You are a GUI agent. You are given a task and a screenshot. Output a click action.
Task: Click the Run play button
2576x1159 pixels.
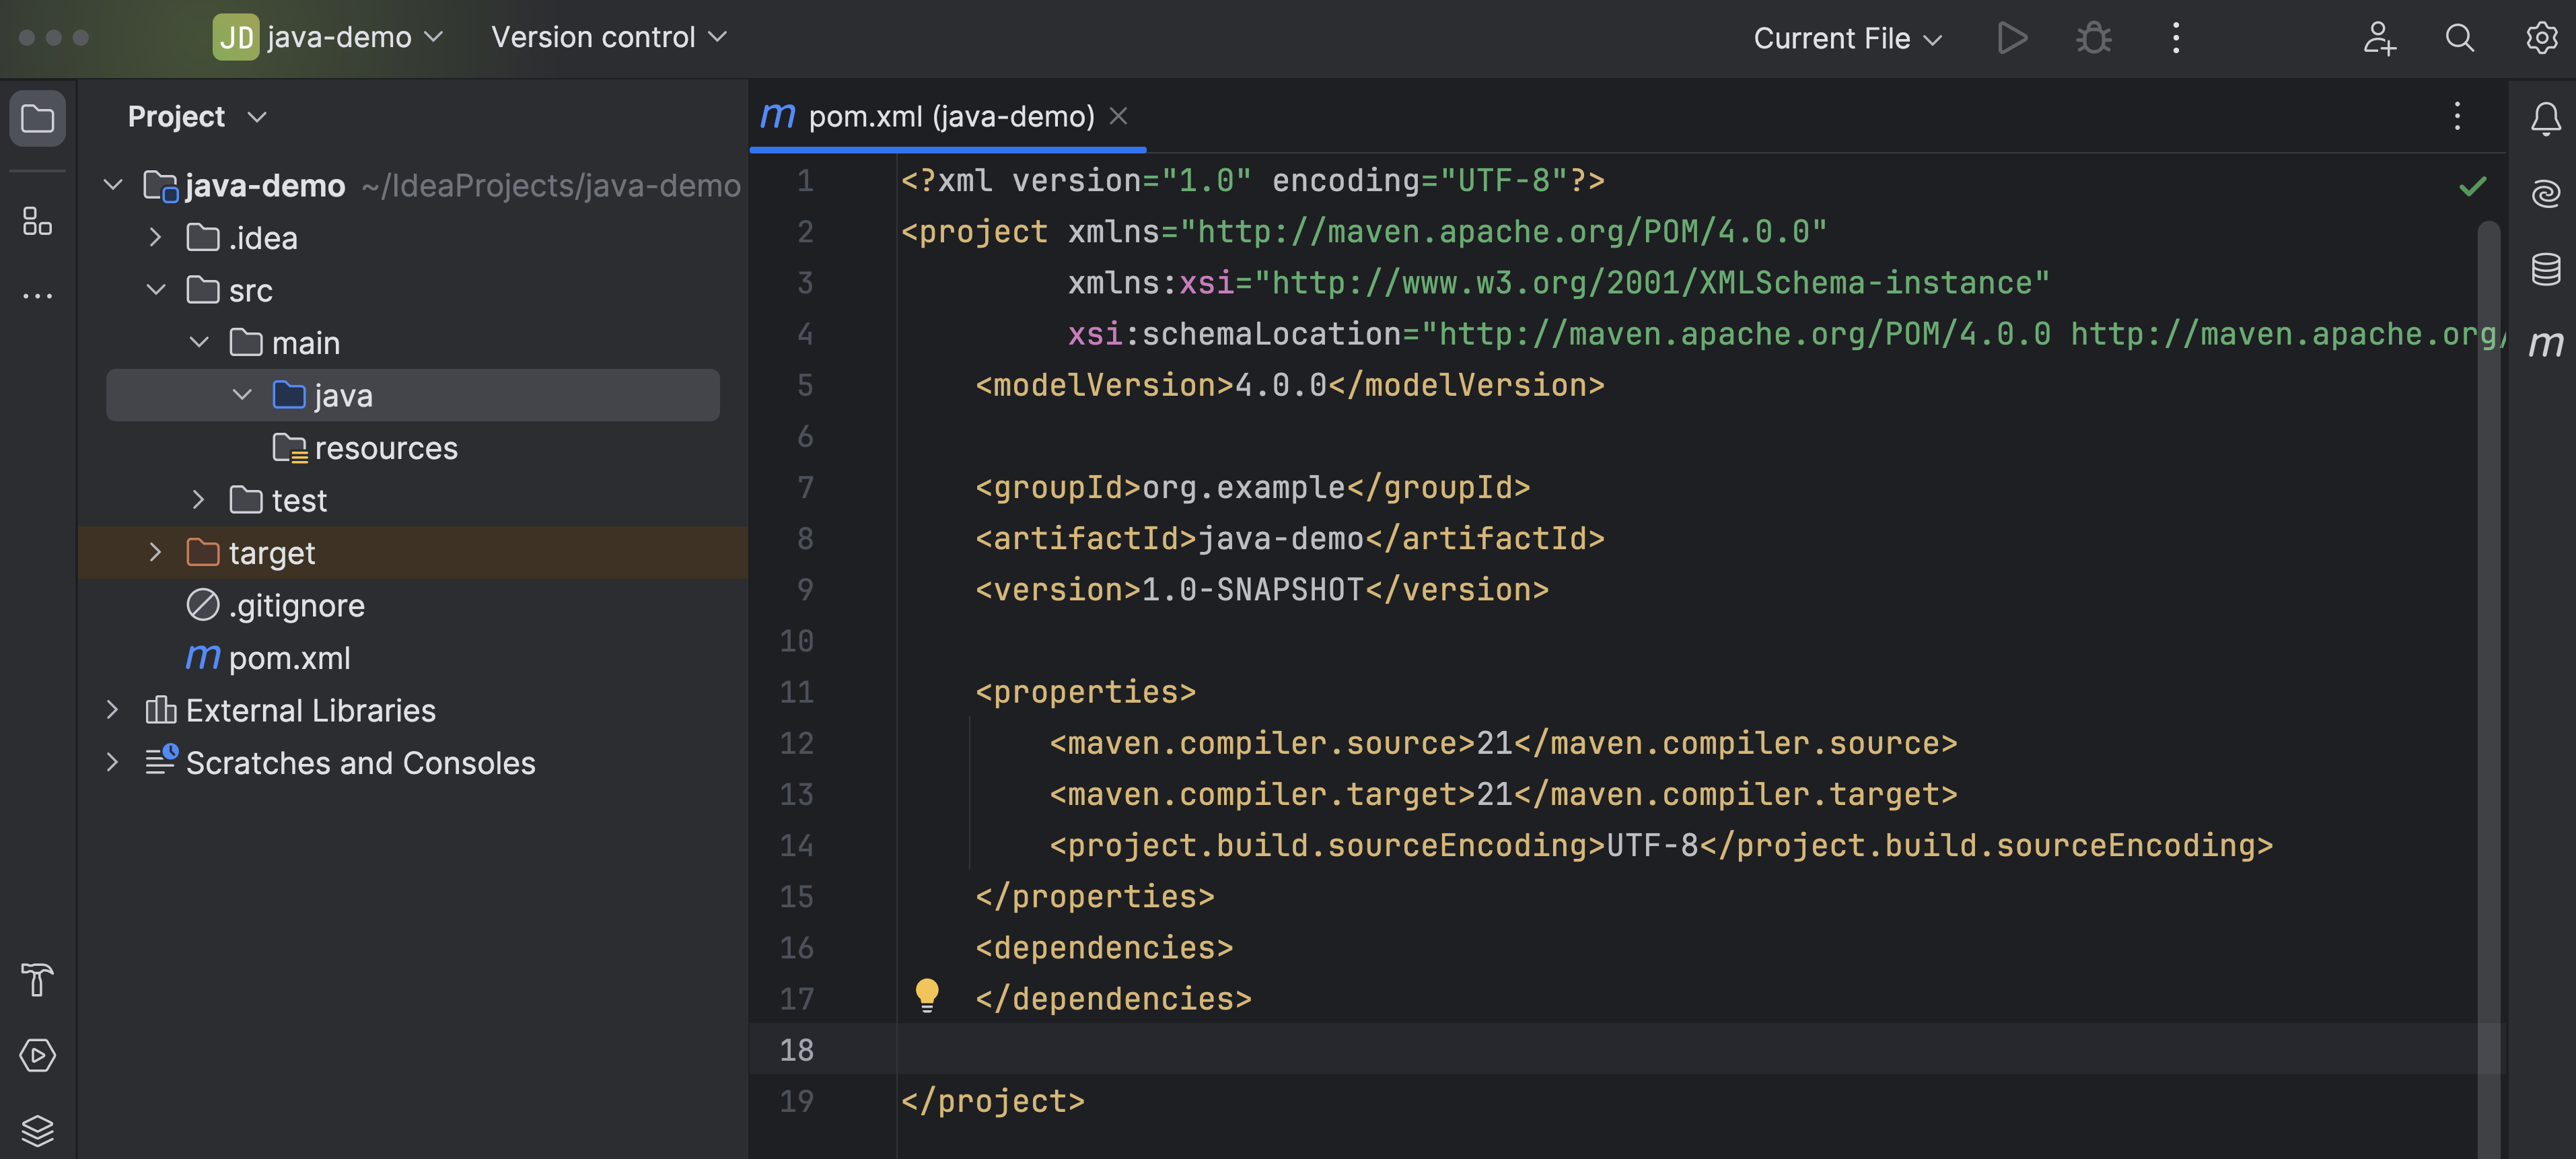tap(2011, 38)
